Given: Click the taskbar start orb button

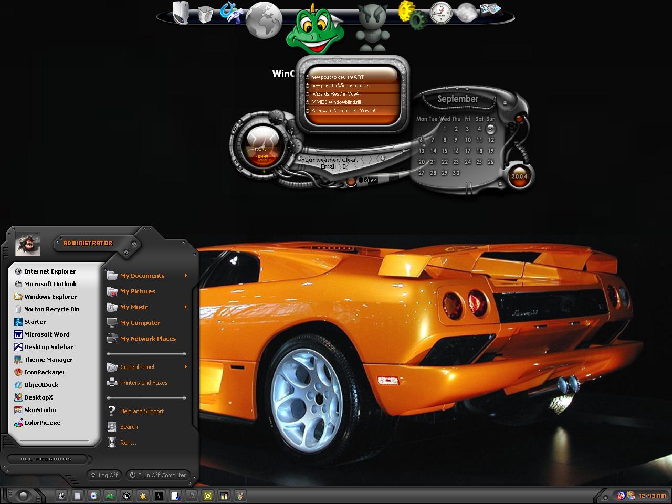Looking at the screenshot, I should click(x=22, y=495).
